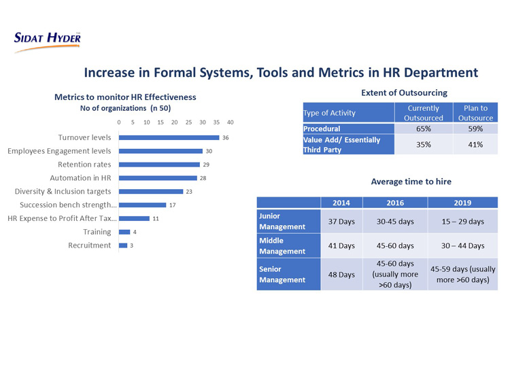Click the 'Plan to Outsource' header cell
Screen dimensions: 510x374
pos(475,112)
